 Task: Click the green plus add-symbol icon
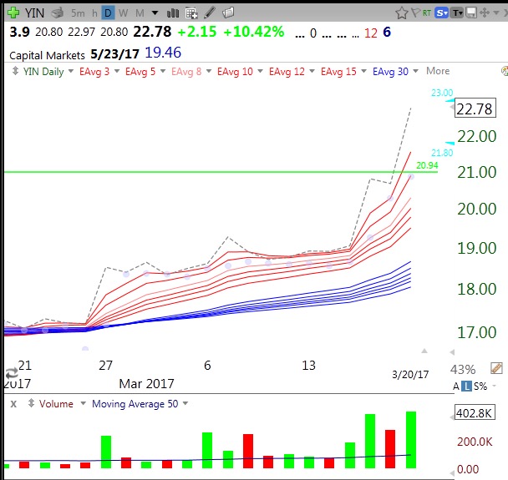coord(13,13)
